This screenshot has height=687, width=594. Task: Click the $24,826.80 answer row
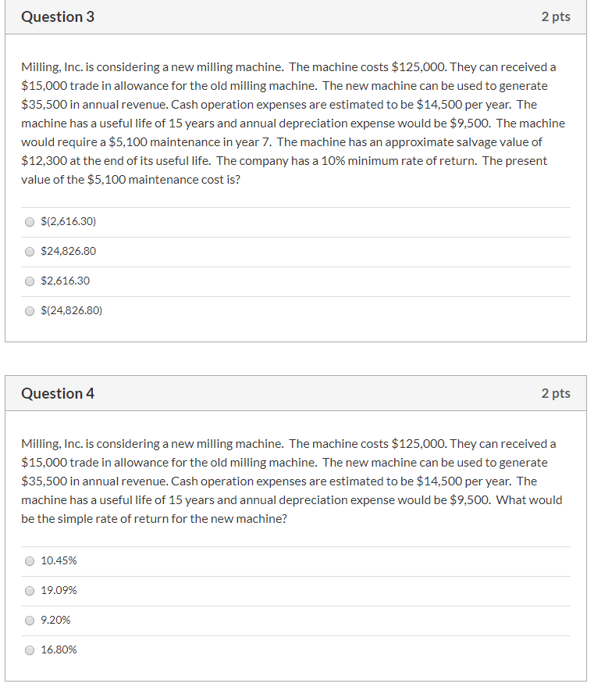pos(297,251)
